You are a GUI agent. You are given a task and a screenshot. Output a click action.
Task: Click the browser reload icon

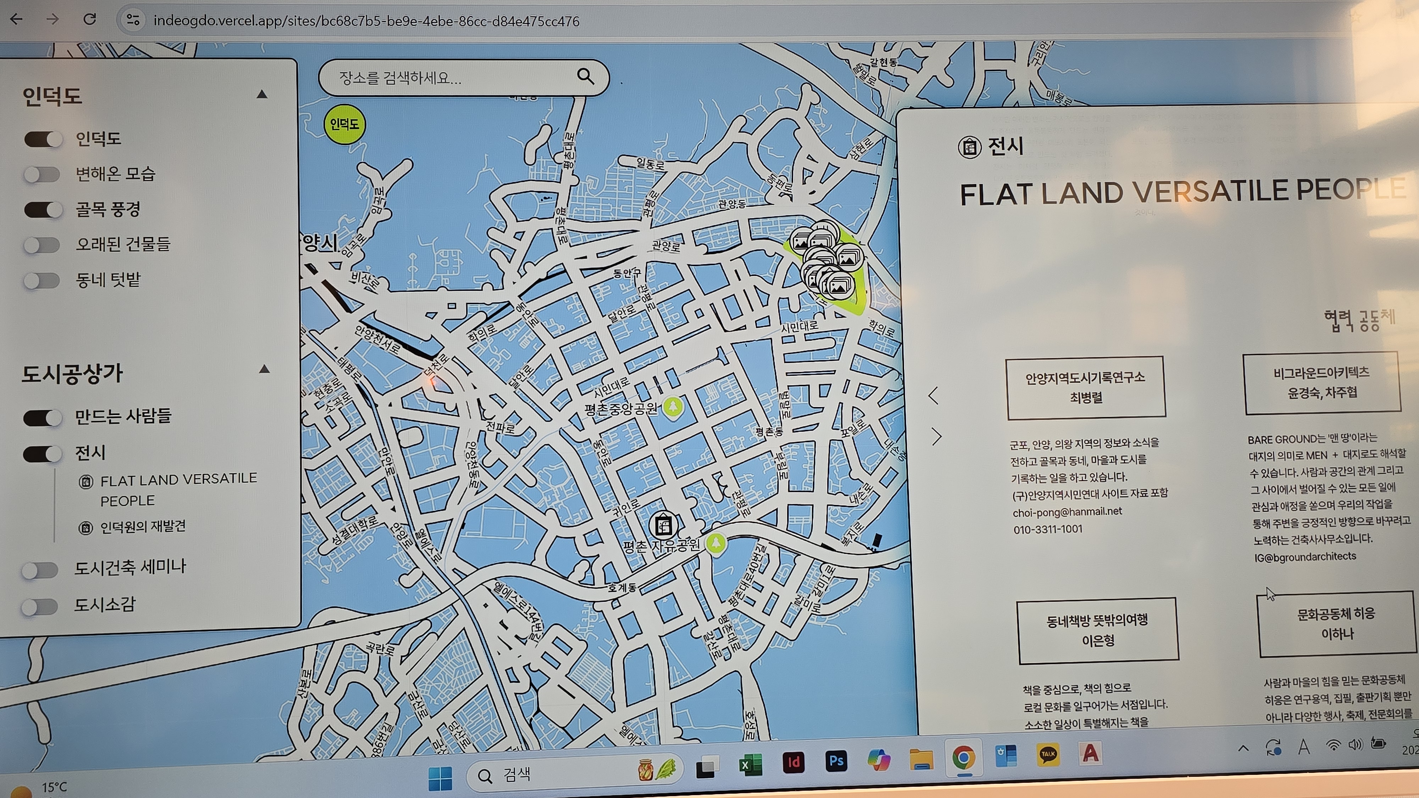(90, 20)
